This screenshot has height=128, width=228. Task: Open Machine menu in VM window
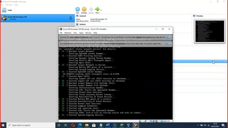(68, 33)
